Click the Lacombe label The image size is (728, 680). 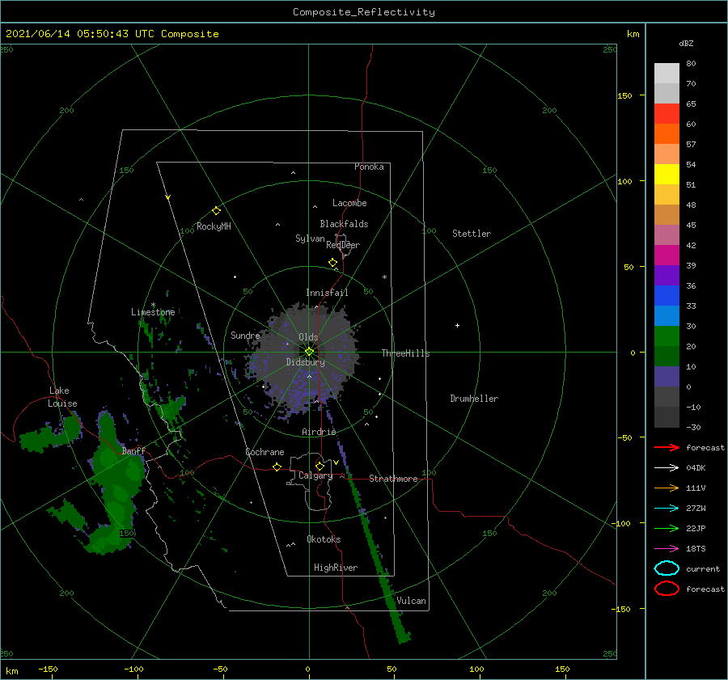click(x=349, y=203)
